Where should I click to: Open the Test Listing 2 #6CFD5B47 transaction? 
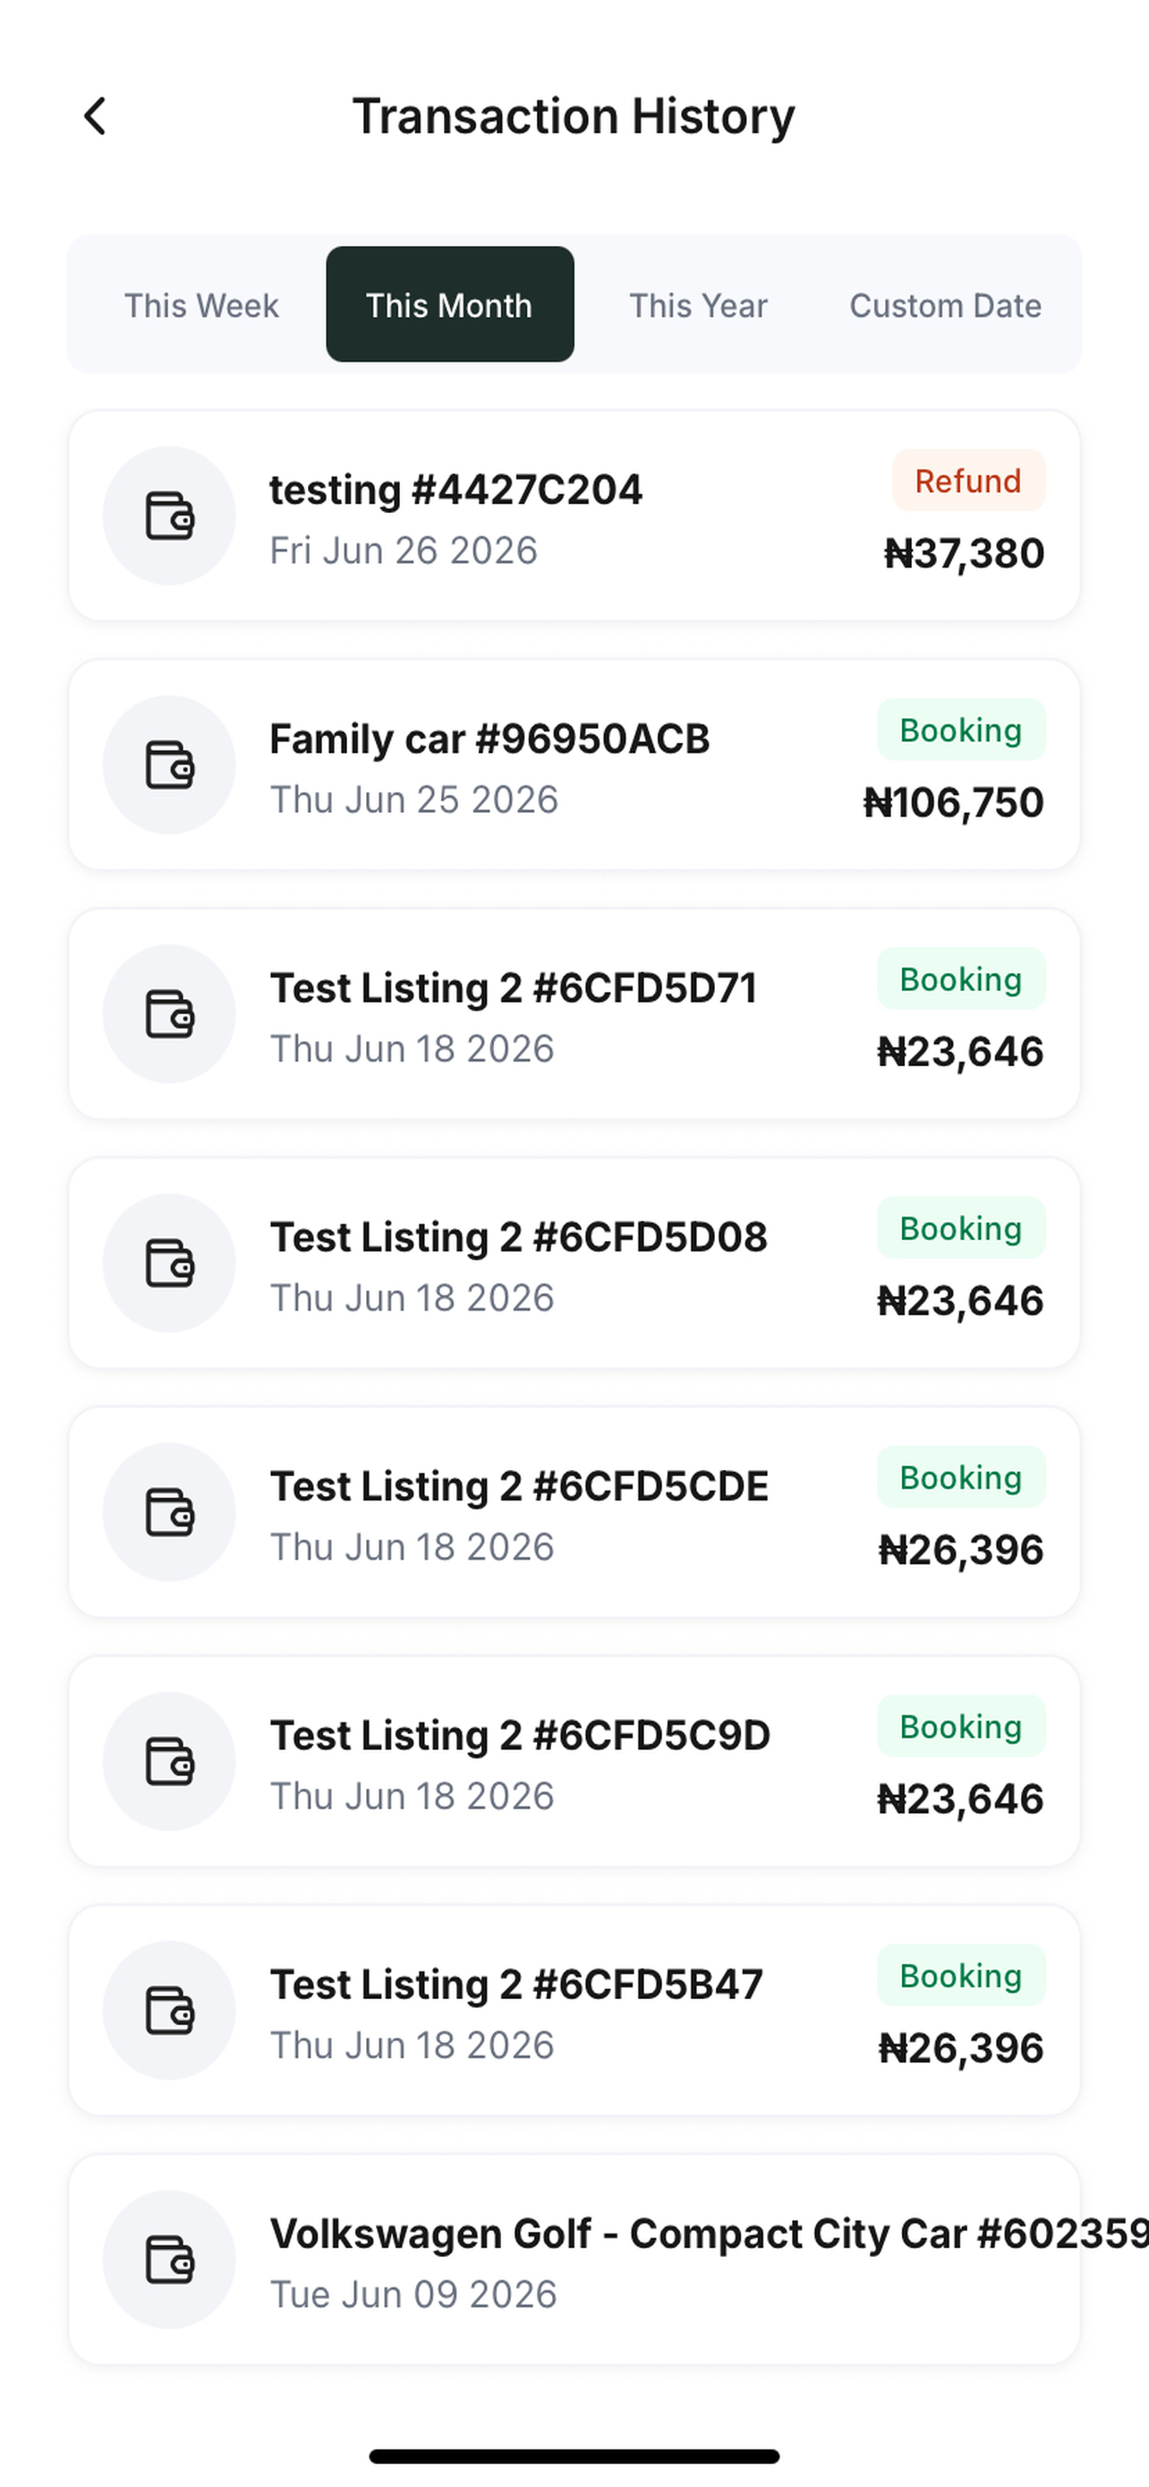coord(574,2010)
